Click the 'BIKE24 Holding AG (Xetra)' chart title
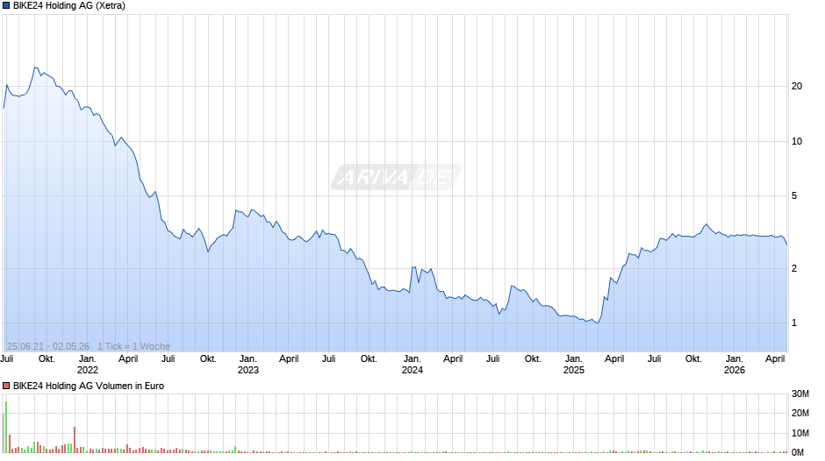 point(69,6)
